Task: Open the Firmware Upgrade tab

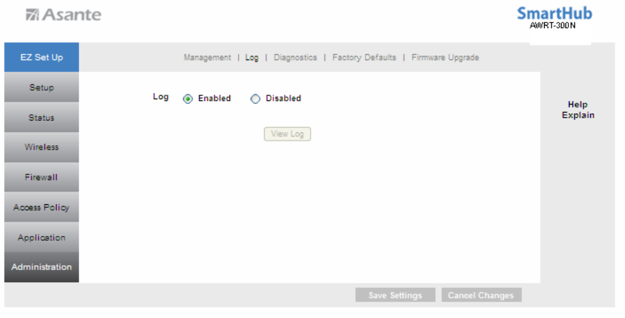Action: click(445, 58)
